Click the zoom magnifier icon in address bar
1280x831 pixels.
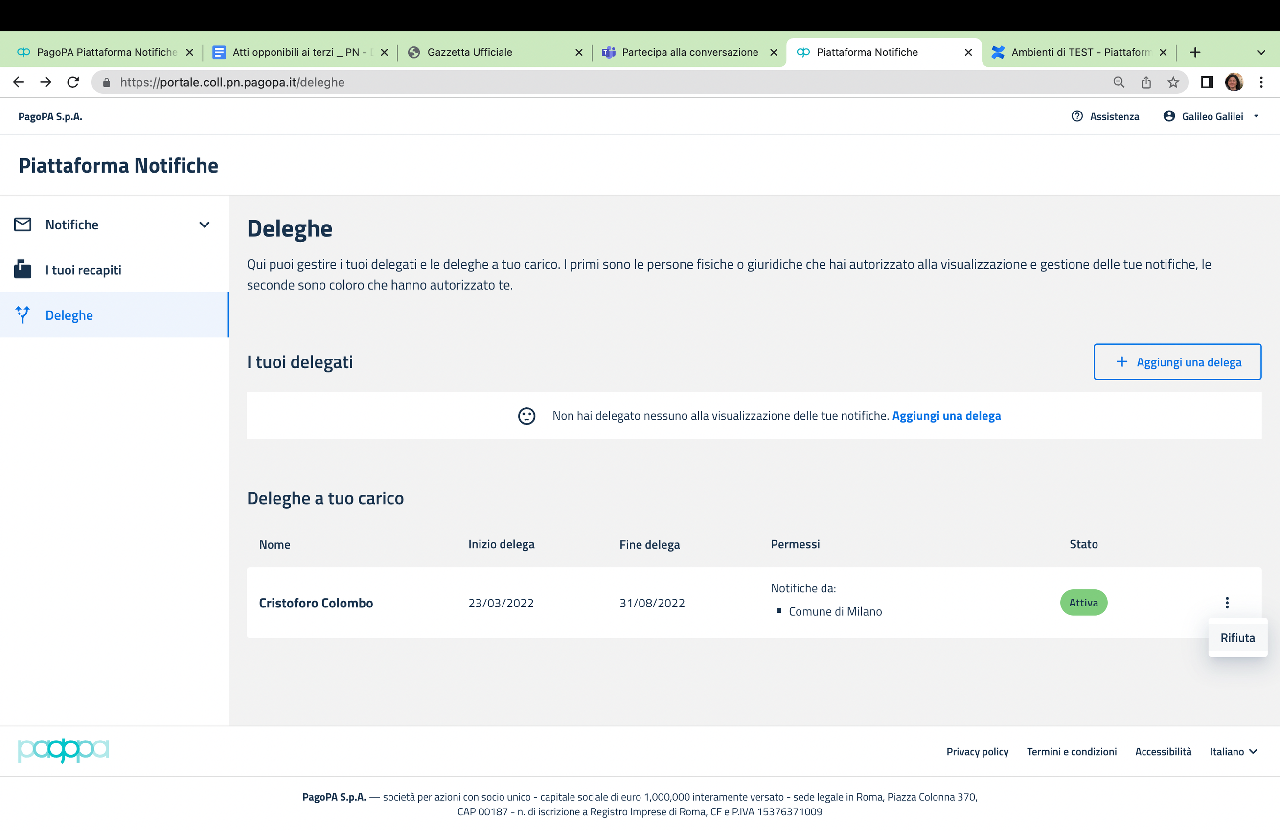tap(1119, 82)
